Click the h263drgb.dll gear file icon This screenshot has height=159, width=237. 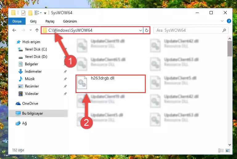point(82,83)
